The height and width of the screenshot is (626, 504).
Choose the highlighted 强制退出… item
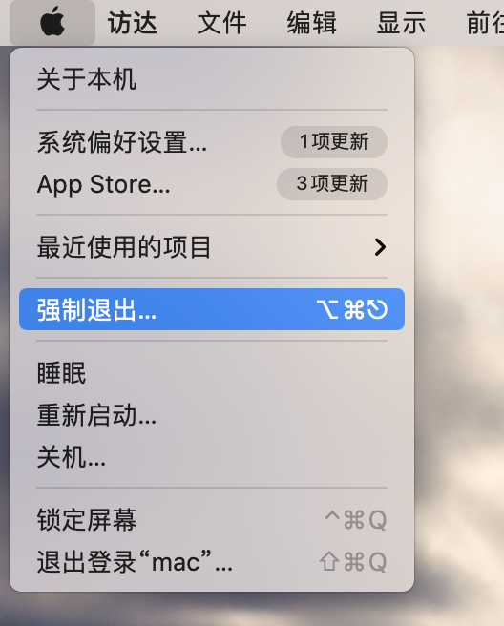[212, 309]
